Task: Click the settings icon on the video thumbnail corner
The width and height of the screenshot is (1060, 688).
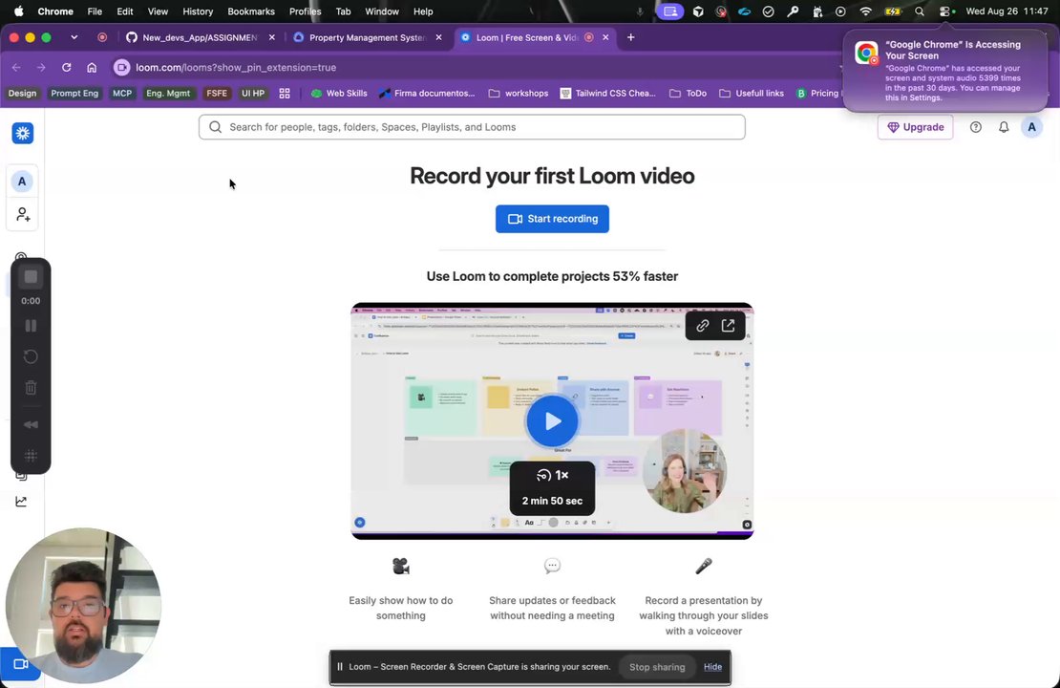Action: (x=747, y=525)
